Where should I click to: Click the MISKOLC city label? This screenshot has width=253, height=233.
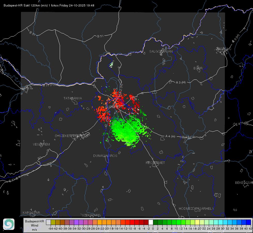tap(224, 49)
